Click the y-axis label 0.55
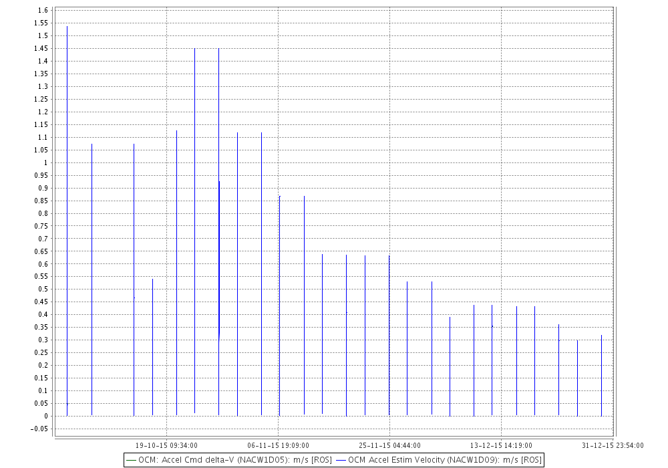This screenshot has width=668, height=468. click(41, 277)
